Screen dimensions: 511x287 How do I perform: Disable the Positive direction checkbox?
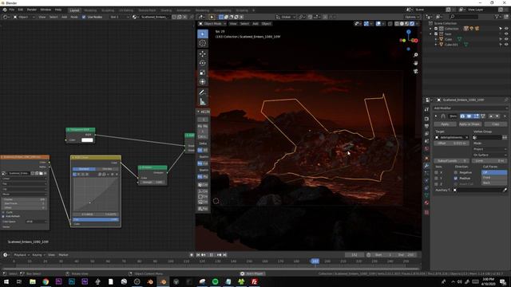[456, 179]
